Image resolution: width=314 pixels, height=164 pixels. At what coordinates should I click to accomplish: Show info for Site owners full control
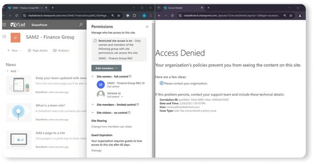point(130,76)
